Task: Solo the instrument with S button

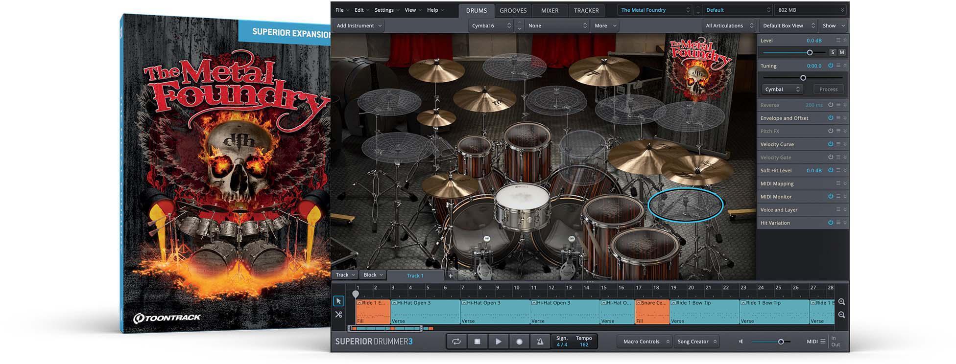Action: click(833, 52)
